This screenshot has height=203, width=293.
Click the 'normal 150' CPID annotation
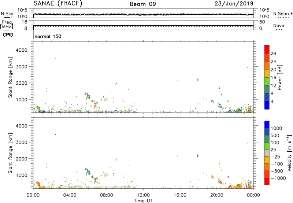(x=48, y=36)
